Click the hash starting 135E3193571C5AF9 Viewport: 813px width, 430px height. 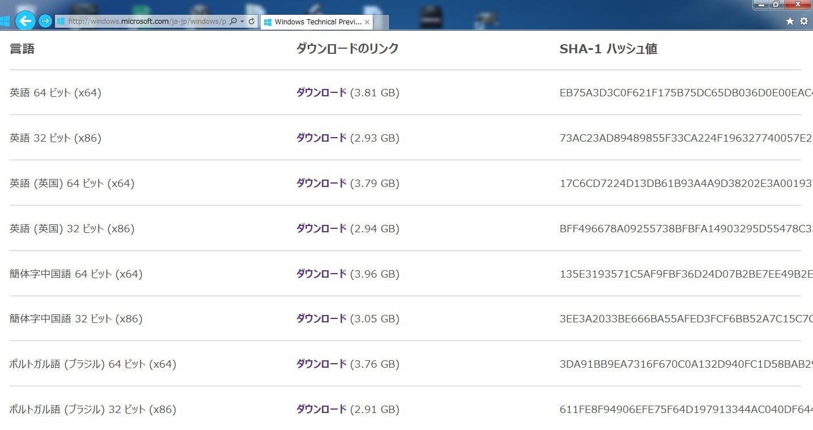click(x=686, y=274)
